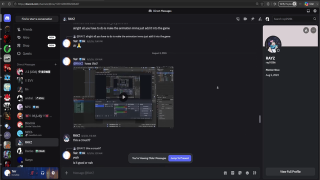Open the Discord home direct messages icon
Viewport: 320px width, 180px height.
(7, 18)
